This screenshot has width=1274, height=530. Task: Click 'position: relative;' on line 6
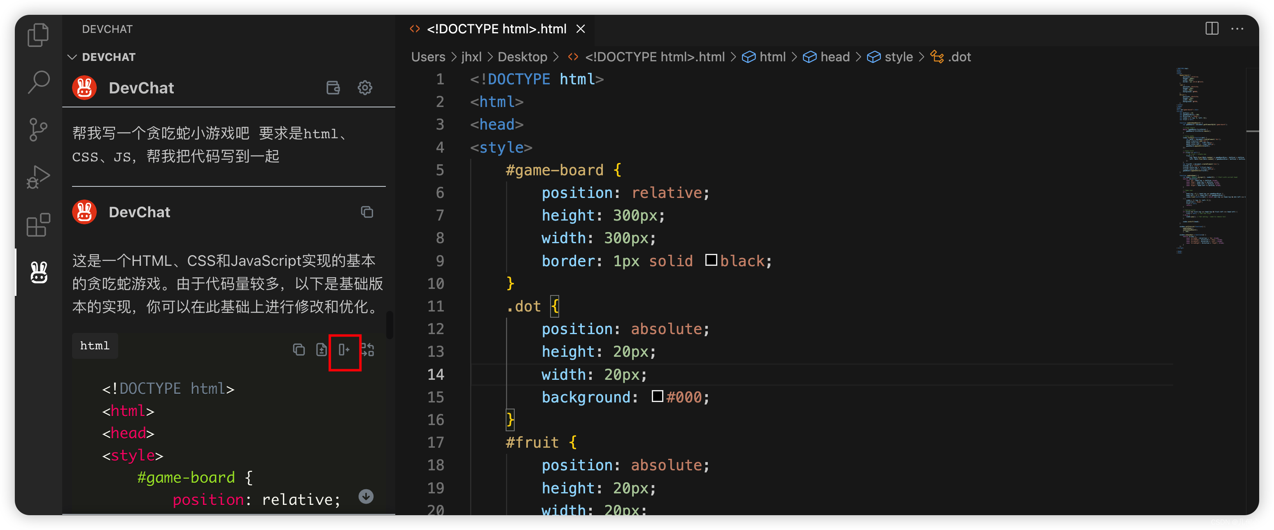coord(625,193)
